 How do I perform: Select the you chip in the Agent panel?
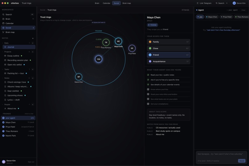[x=200, y=17]
